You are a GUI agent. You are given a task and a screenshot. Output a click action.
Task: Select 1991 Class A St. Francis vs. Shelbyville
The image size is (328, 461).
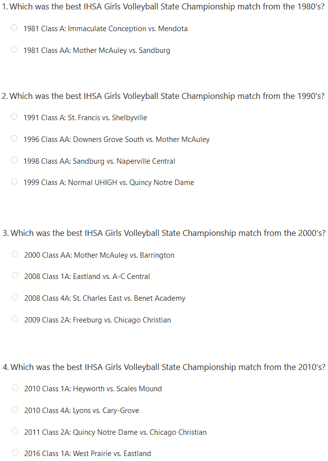[x=14, y=117]
